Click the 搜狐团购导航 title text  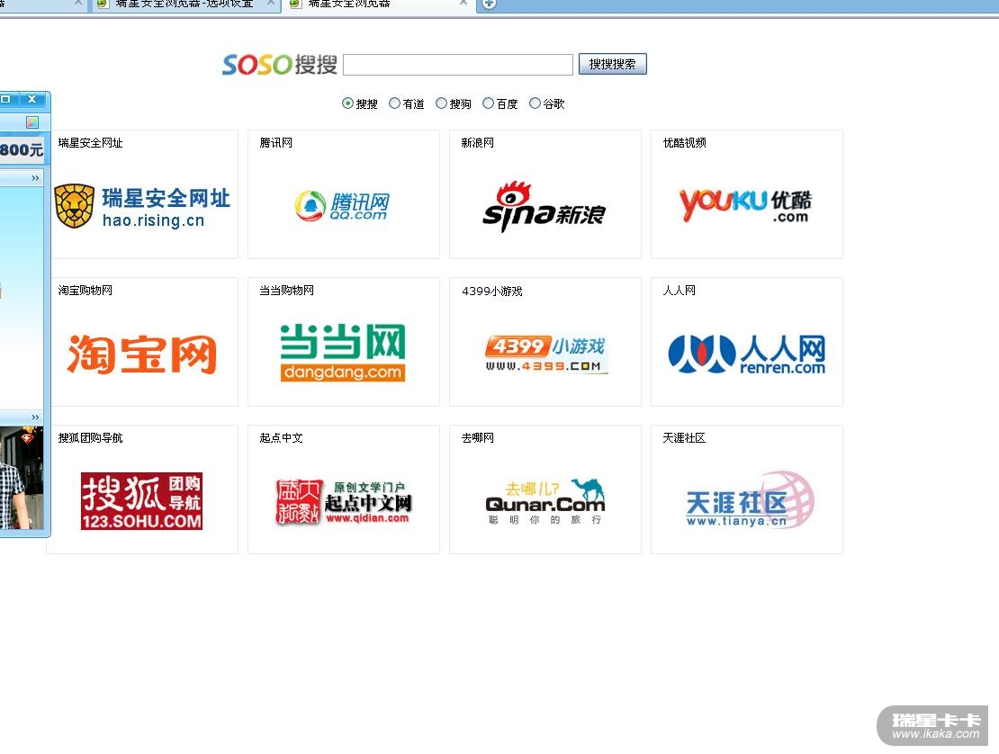91,438
